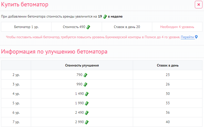Viewport: 204px width, 128px height.
Task: Click the blue map pin icon
Action: 196,37
